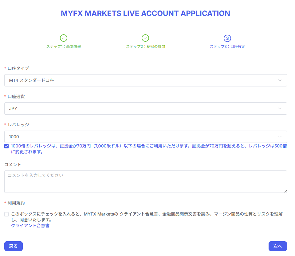Click the 利用規約 section label
This screenshot has width=295, height=256.
[16, 203]
